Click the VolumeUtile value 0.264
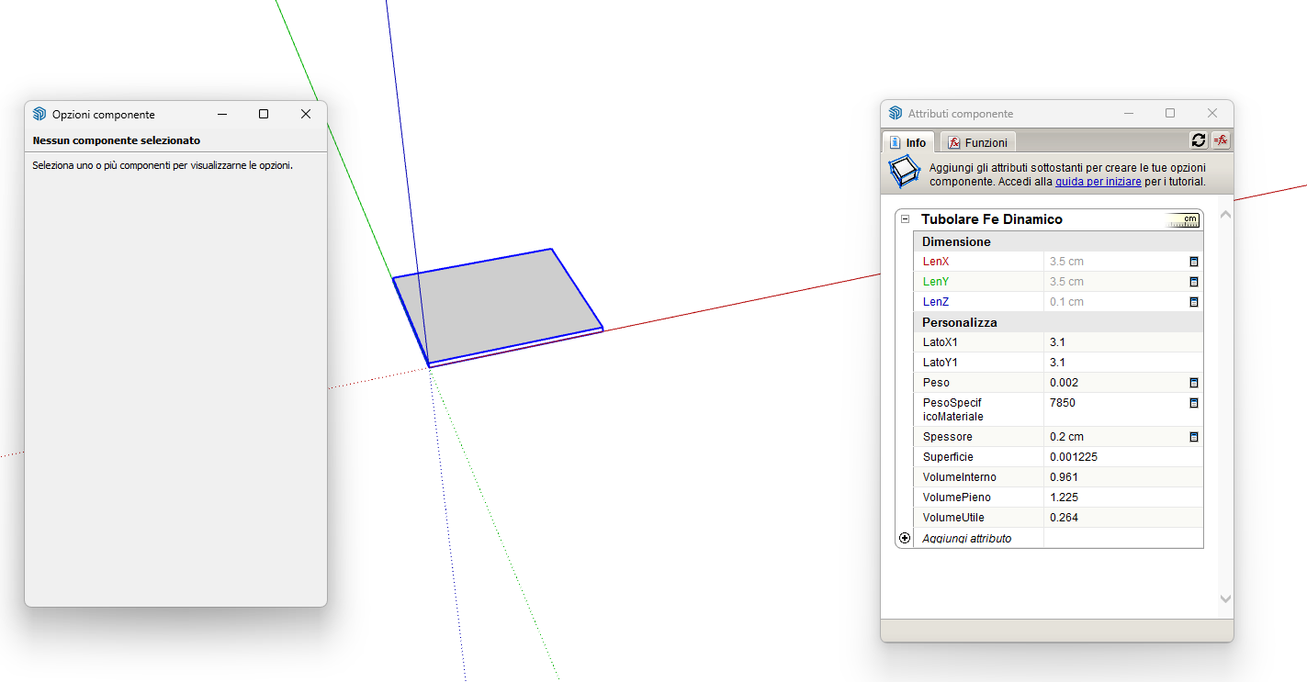The height and width of the screenshot is (682, 1307). (1064, 518)
